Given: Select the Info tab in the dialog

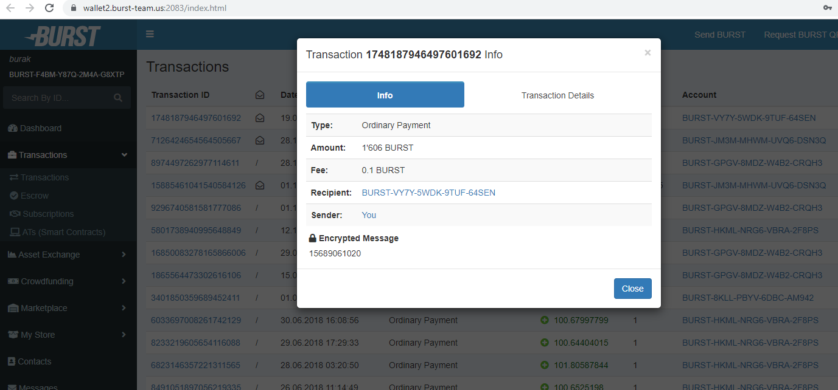Looking at the screenshot, I should click(385, 95).
